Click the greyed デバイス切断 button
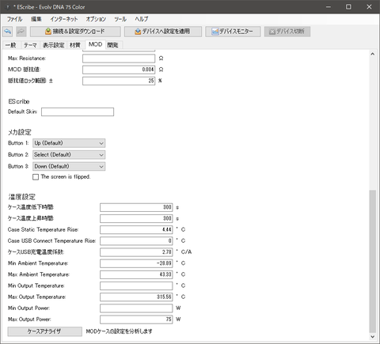 pos(287,32)
